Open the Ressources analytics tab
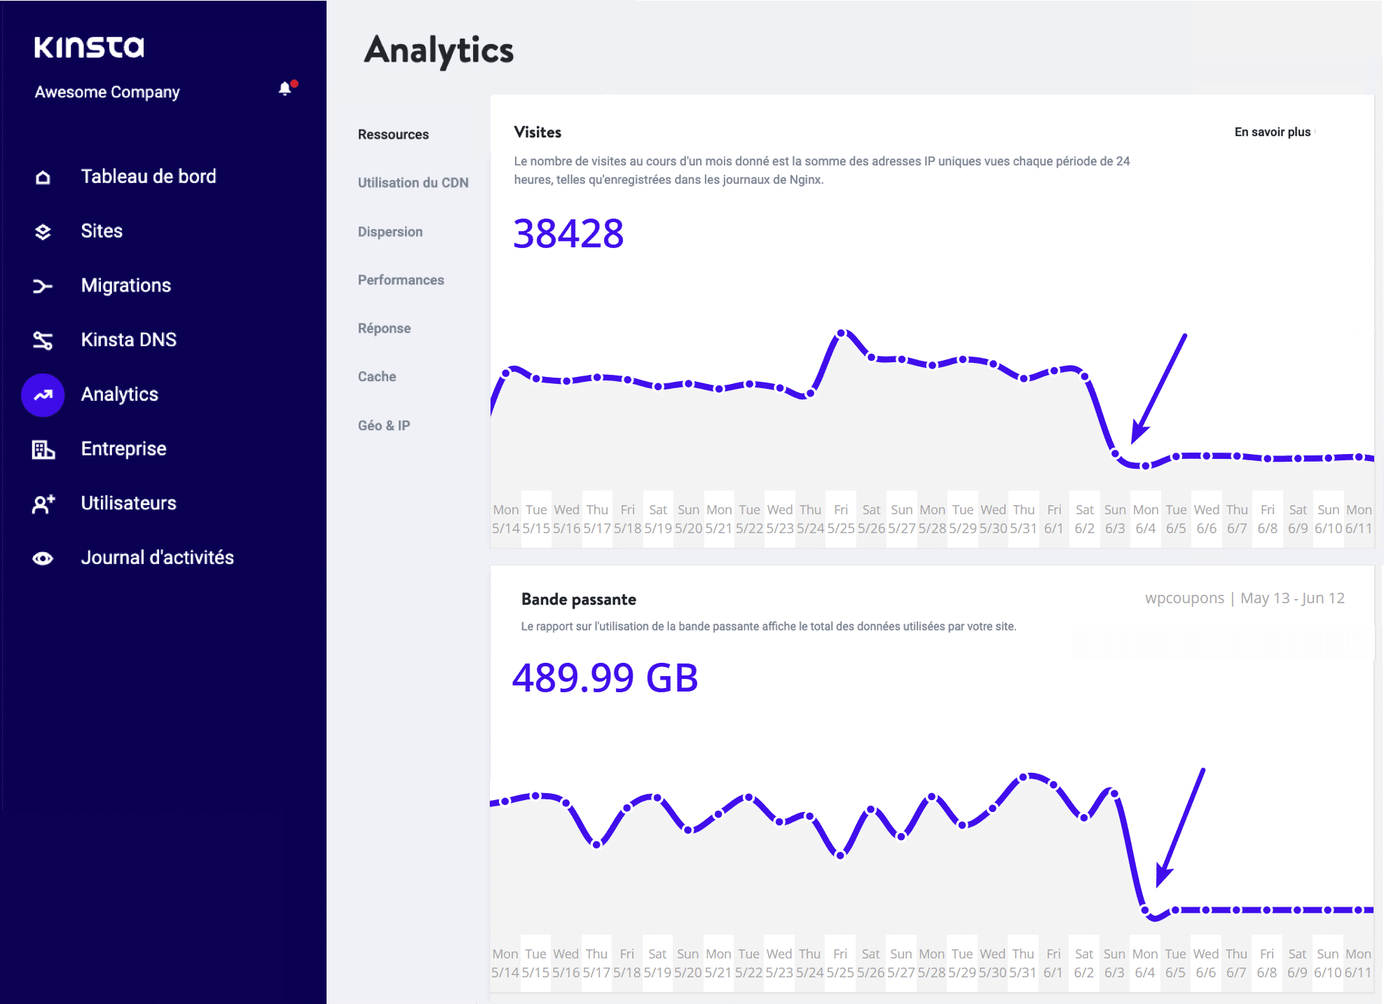This screenshot has width=1384, height=1004. (393, 135)
